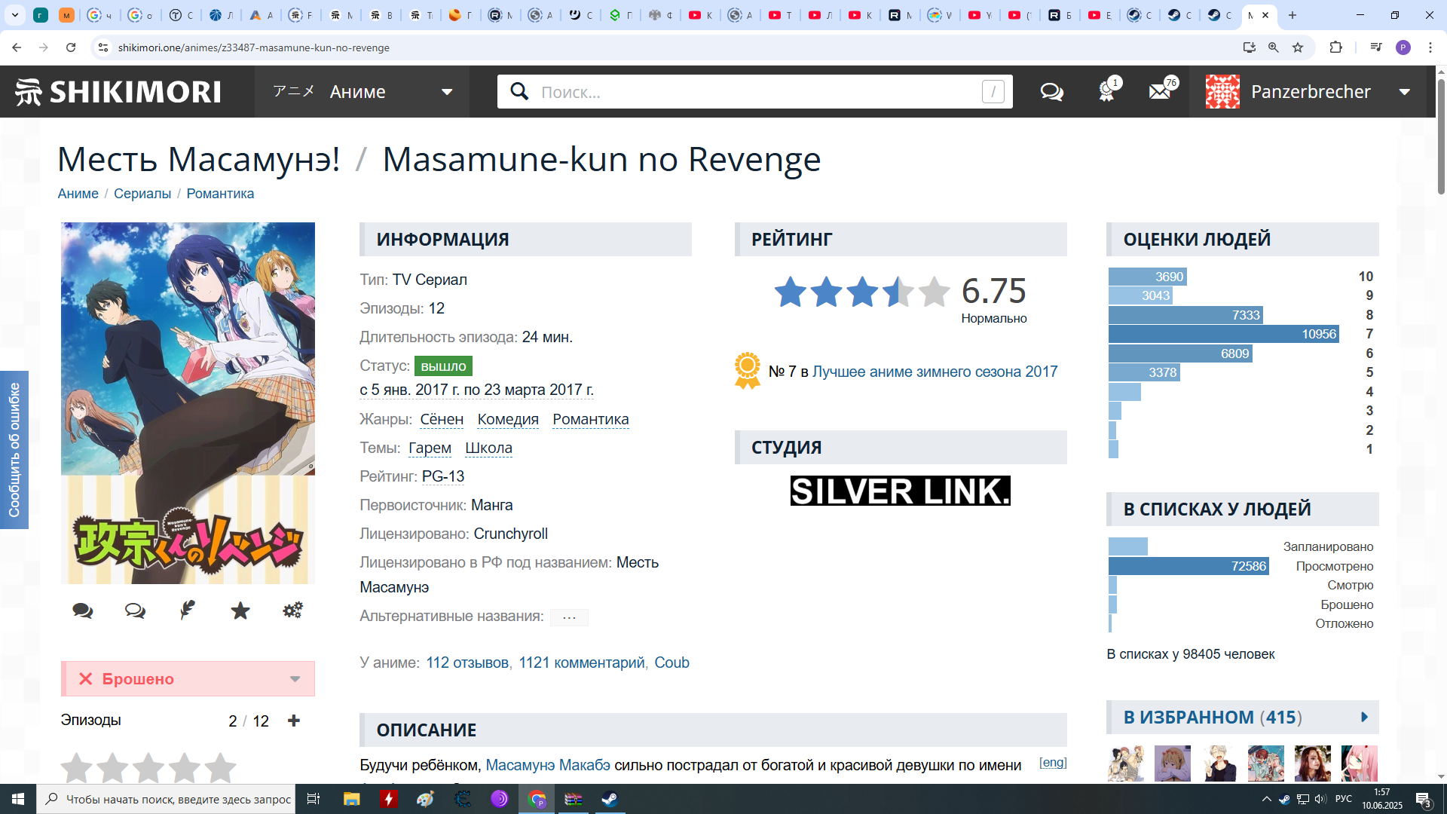Screen dimensions: 1447x814
Task: Click Сообщить об ошибке side button
Action: pyautogui.click(x=14, y=450)
